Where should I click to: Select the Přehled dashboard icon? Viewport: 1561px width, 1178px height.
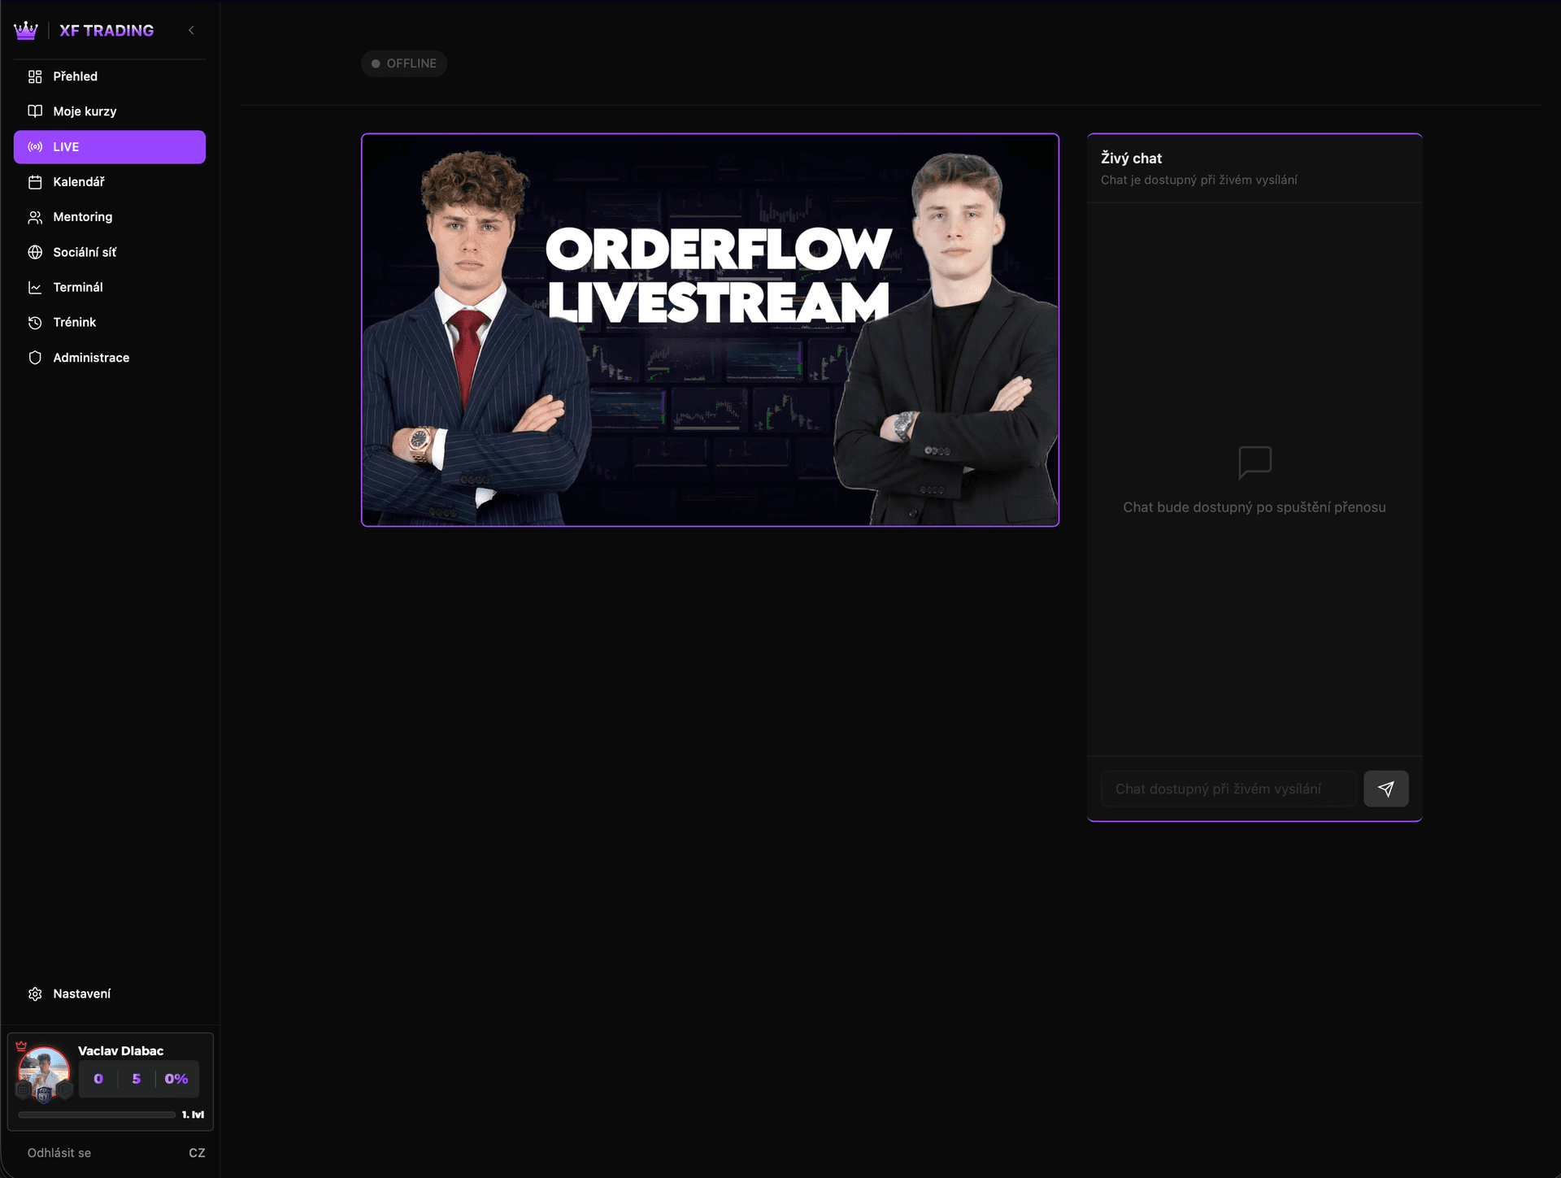35,76
